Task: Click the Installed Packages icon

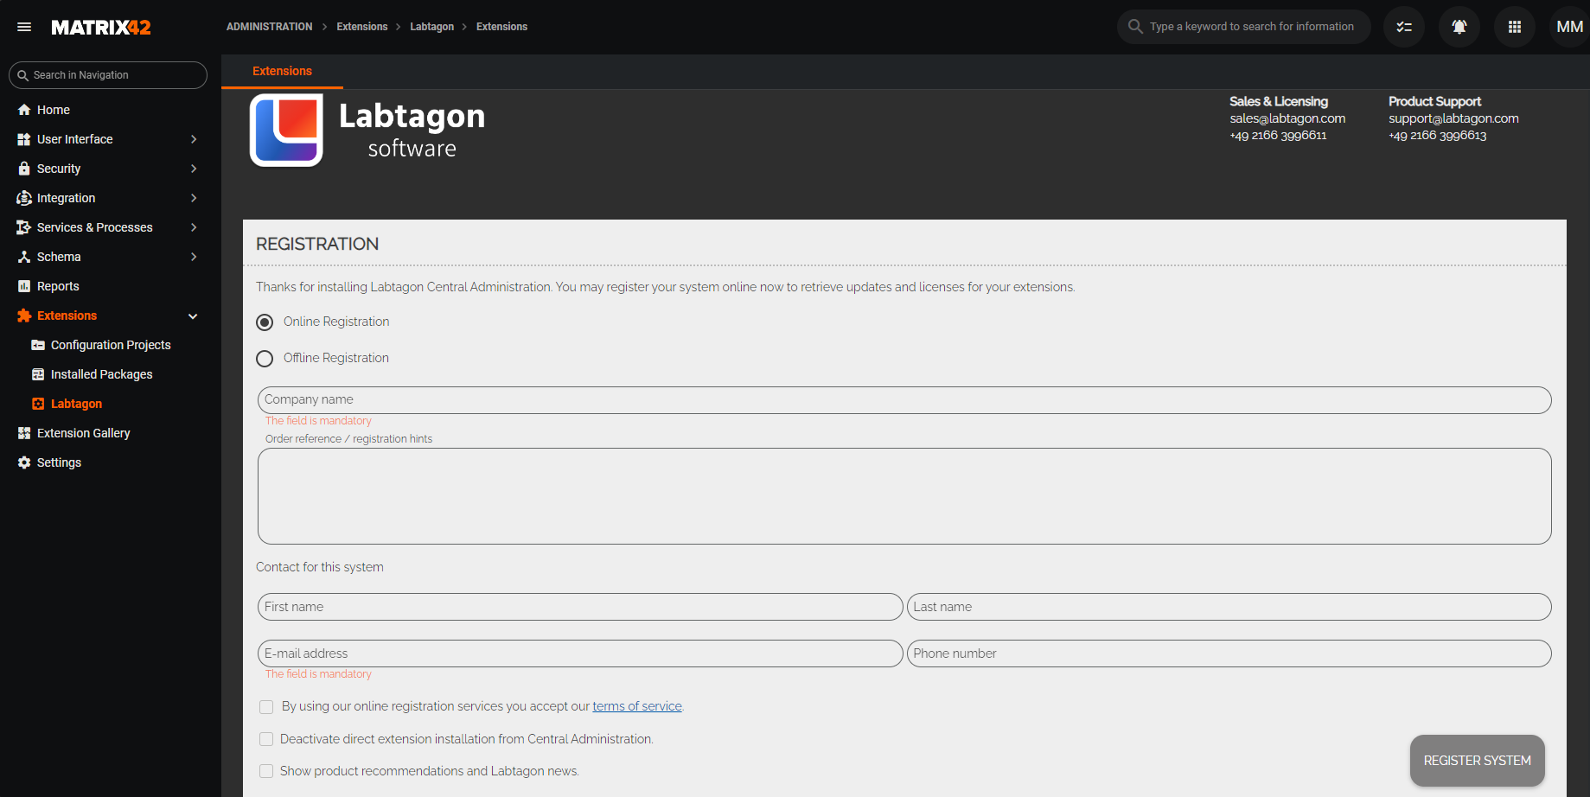Action: click(38, 374)
